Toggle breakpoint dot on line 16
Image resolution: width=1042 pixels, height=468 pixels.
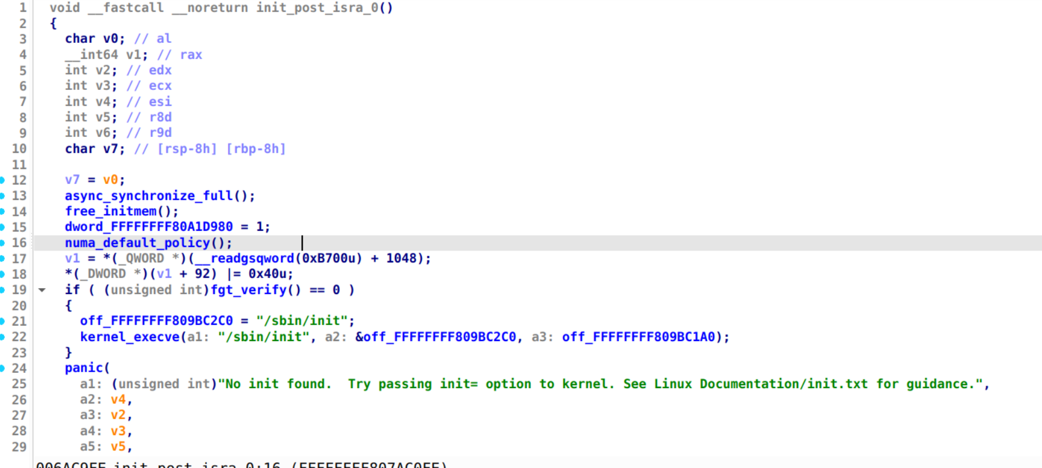click(x=2, y=243)
